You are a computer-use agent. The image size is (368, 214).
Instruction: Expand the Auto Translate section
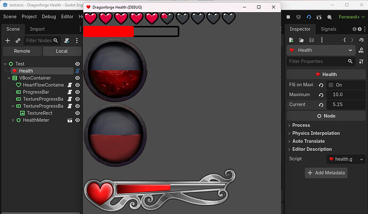(308, 141)
